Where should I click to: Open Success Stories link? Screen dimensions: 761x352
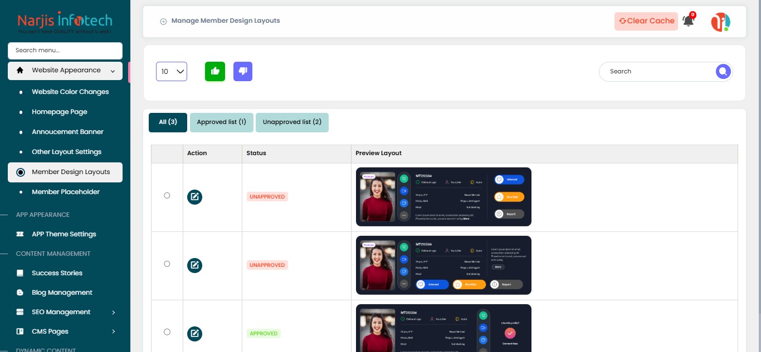tap(57, 273)
